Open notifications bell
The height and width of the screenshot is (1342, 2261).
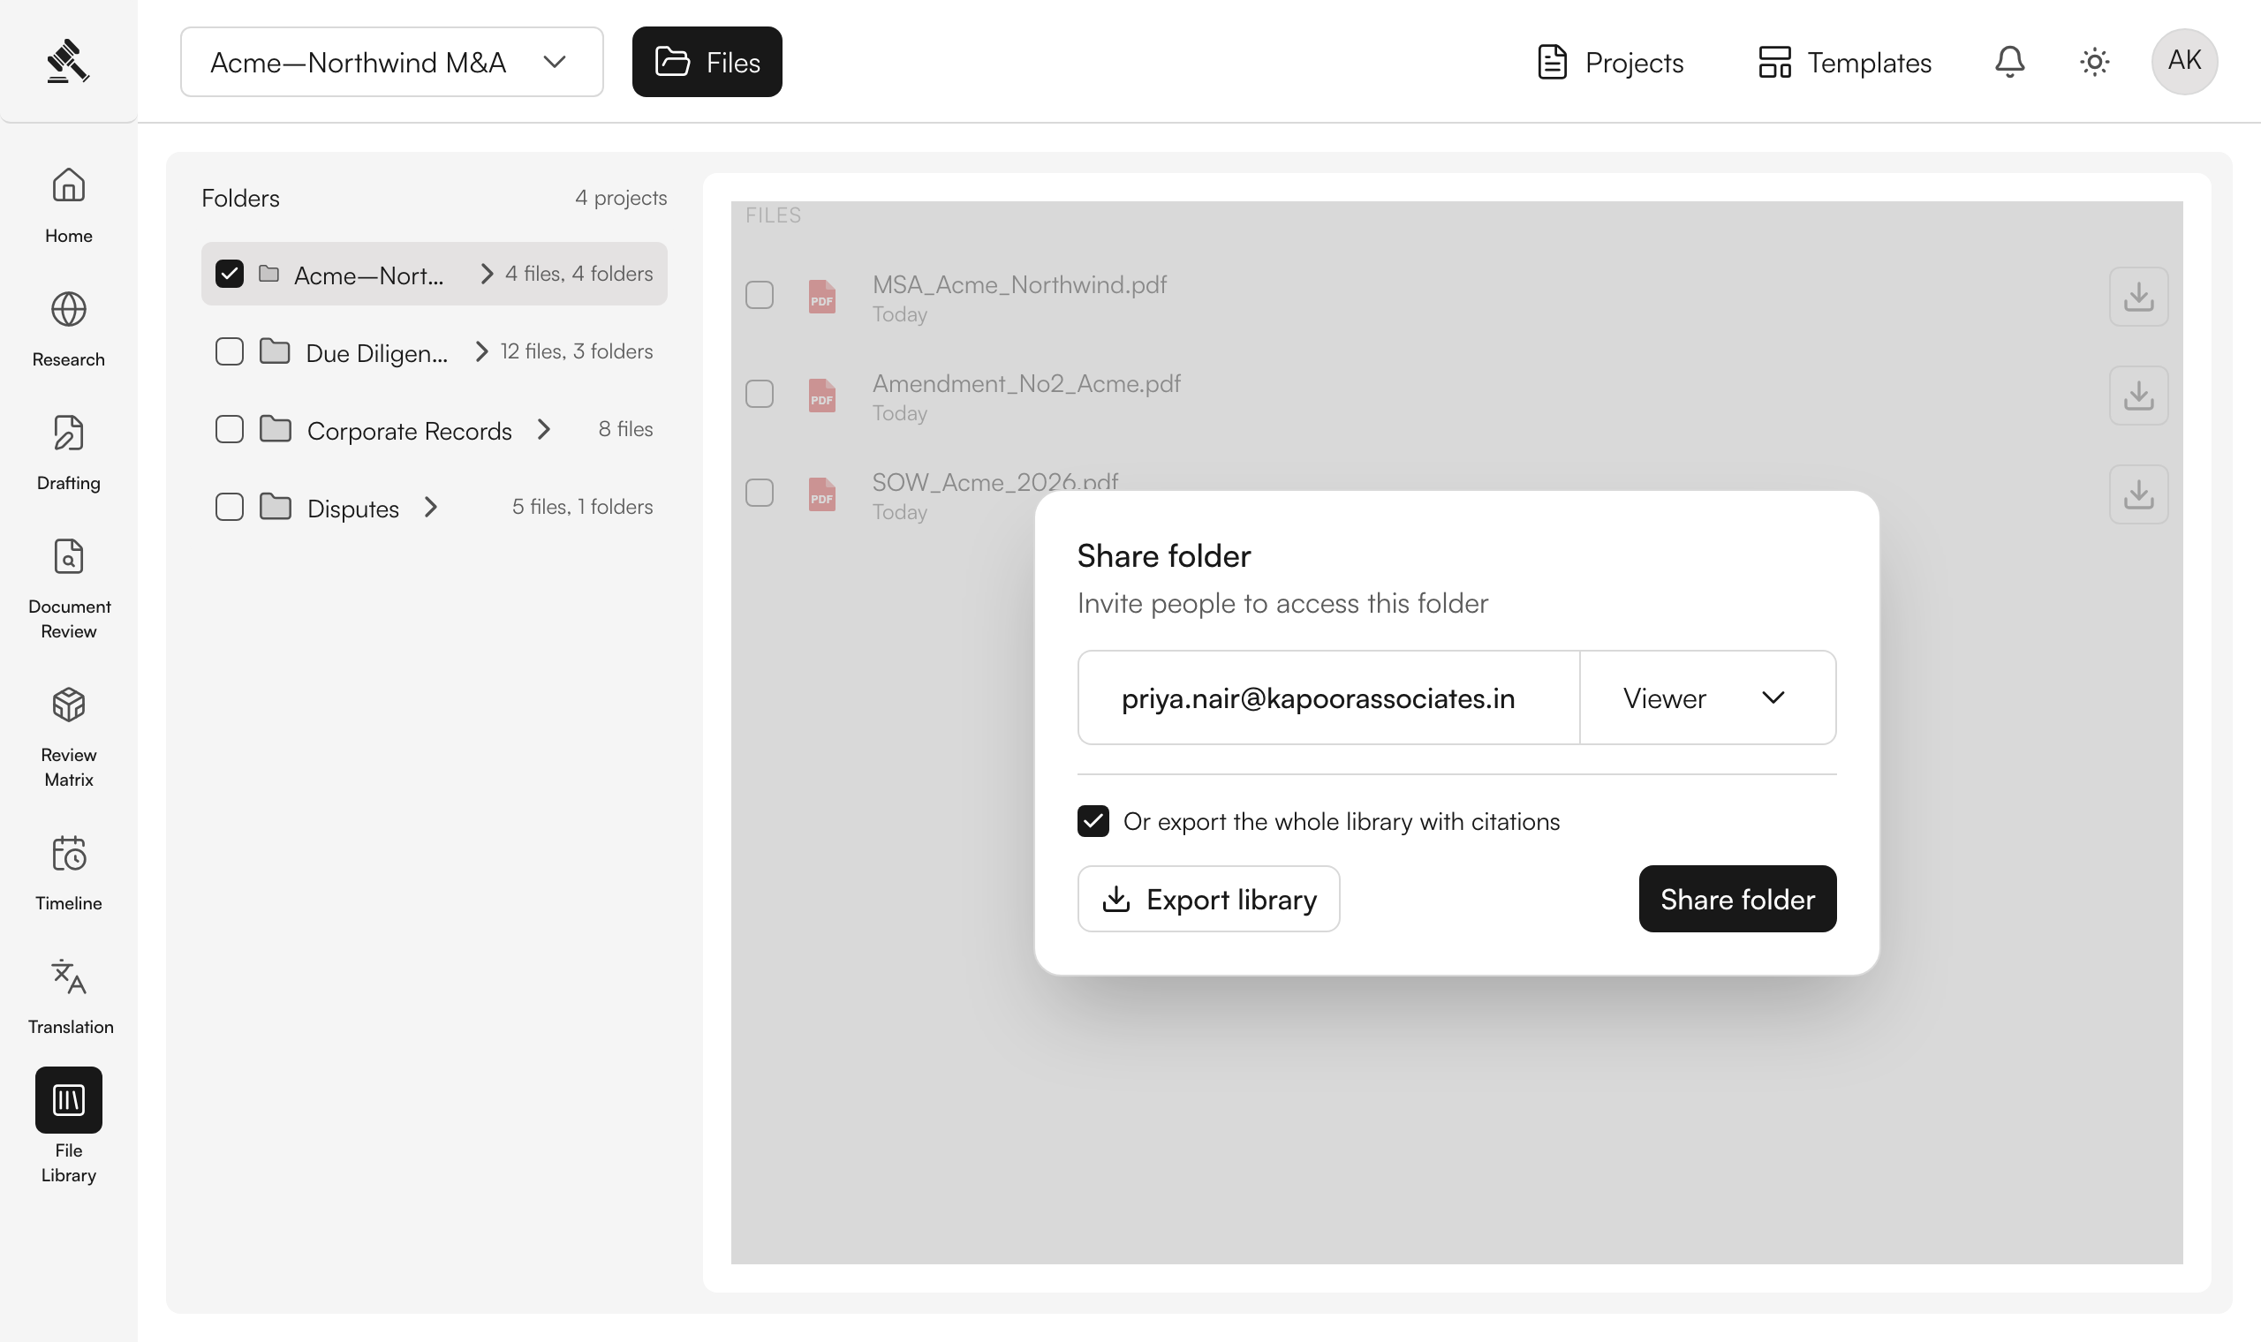pyautogui.click(x=2009, y=62)
